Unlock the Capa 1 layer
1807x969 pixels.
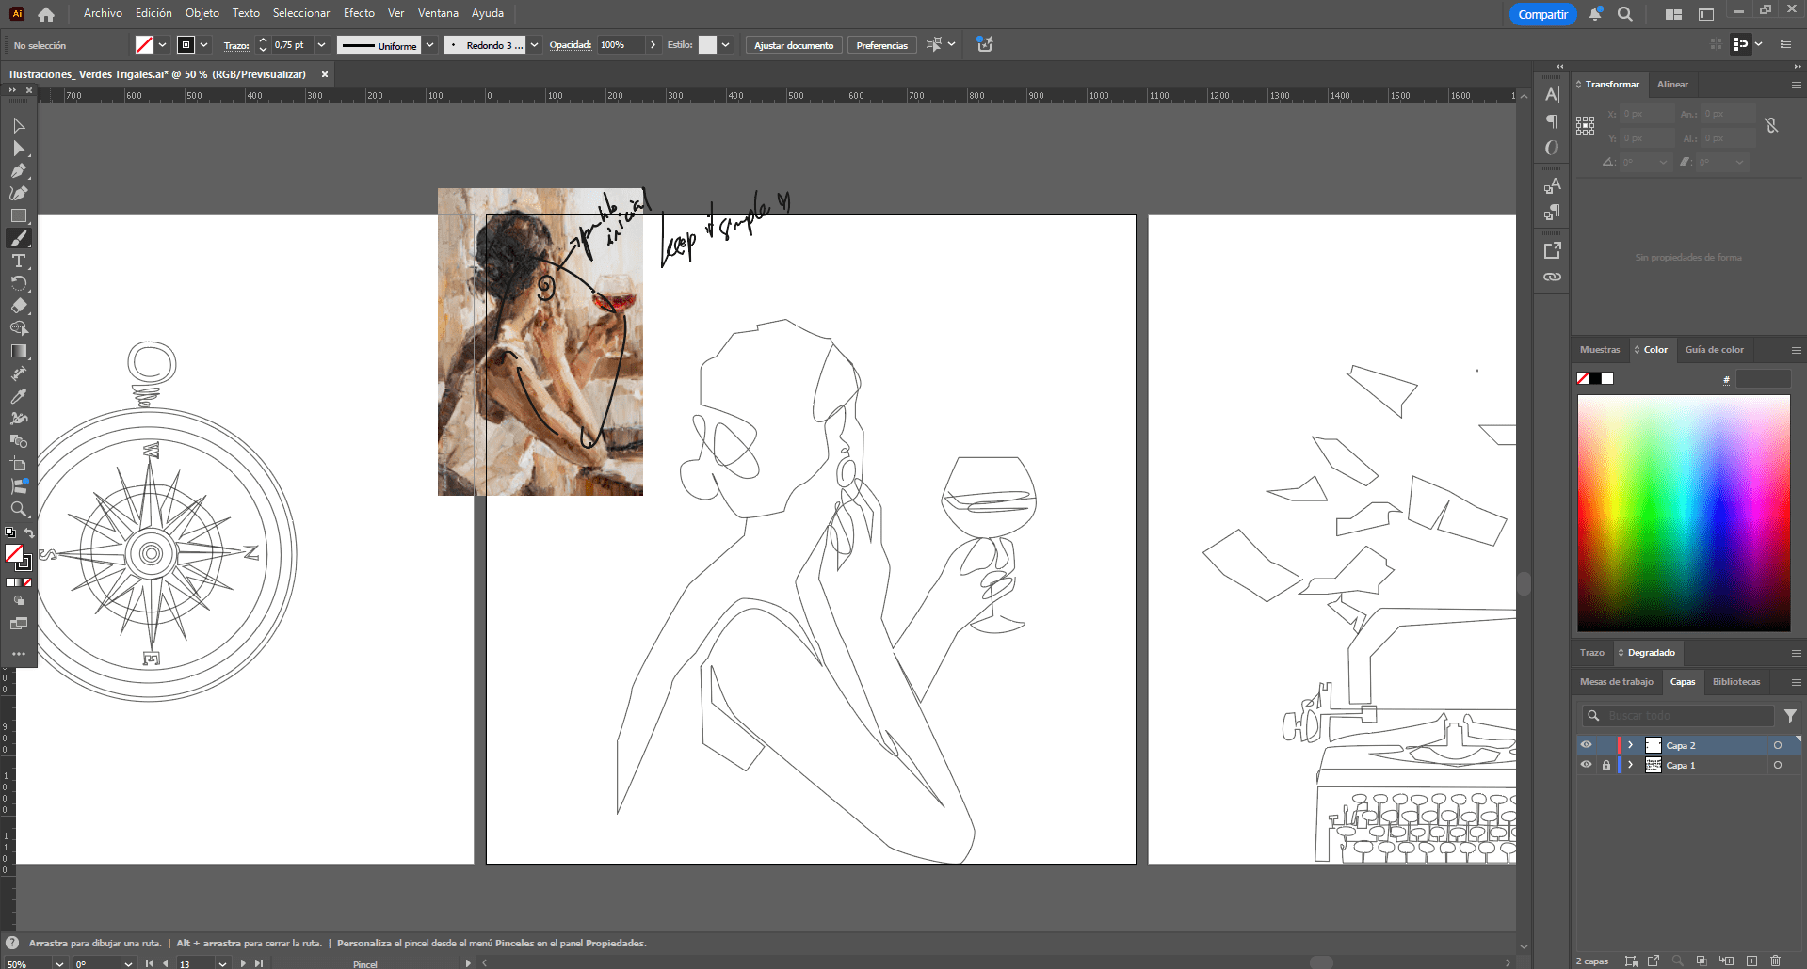[1605, 765]
